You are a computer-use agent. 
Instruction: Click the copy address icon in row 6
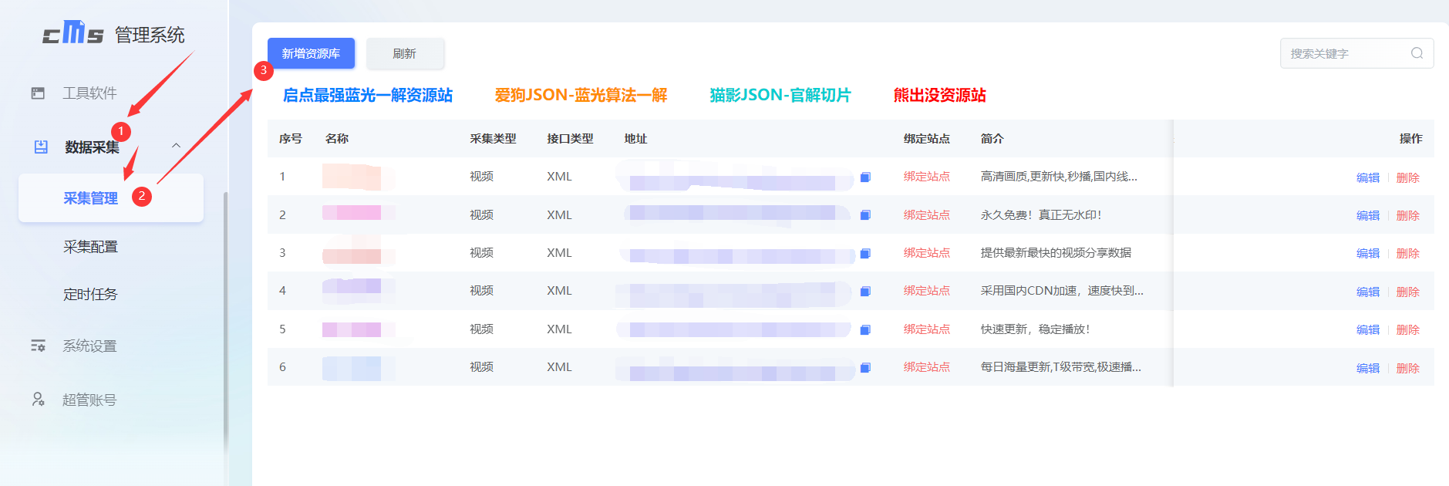[x=865, y=368]
